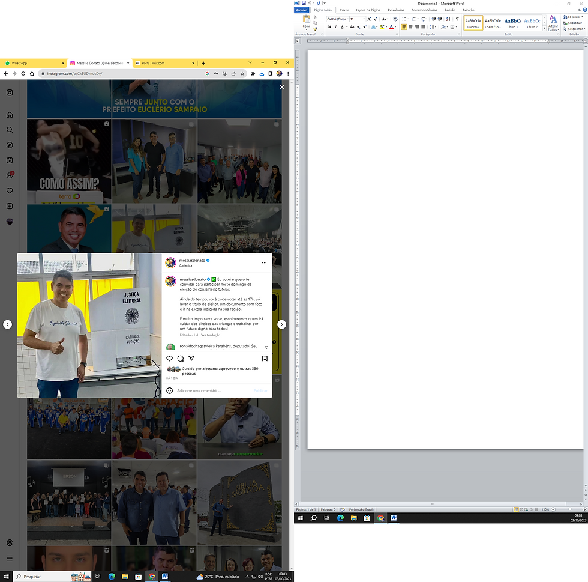The image size is (588, 582).
Task: Open Threads icon in Instagram sidebar
Action: point(10,542)
